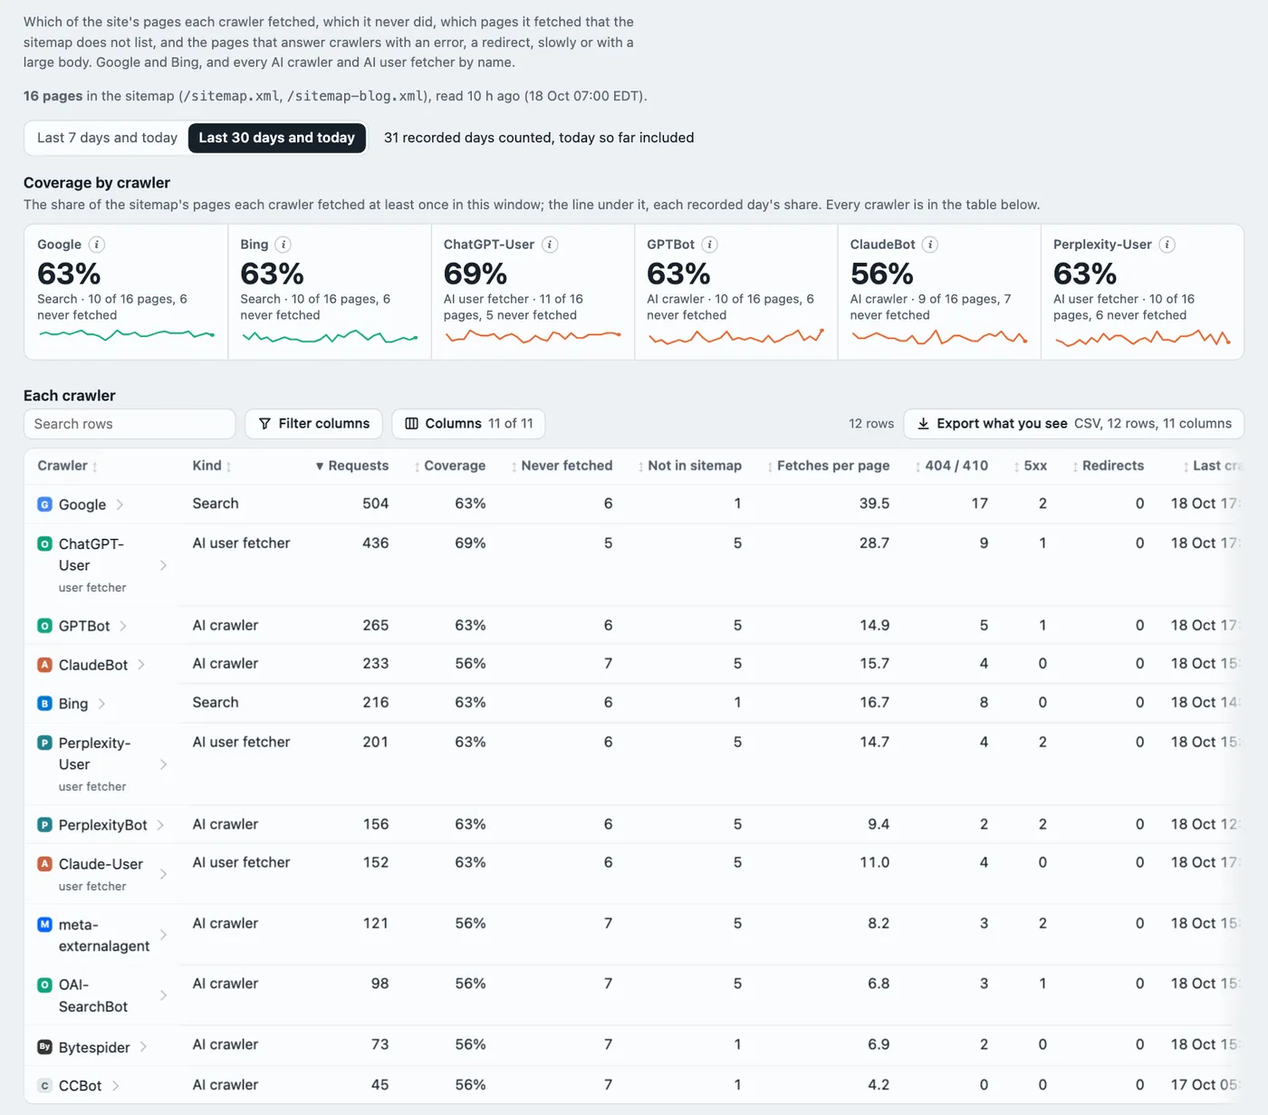
Task: Expand the ChatGPT-User row chevron
Action: pos(163,565)
